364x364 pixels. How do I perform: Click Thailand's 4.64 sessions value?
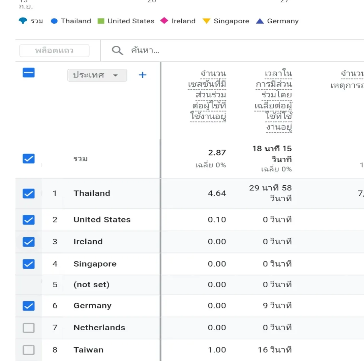pyautogui.click(x=217, y=193)
